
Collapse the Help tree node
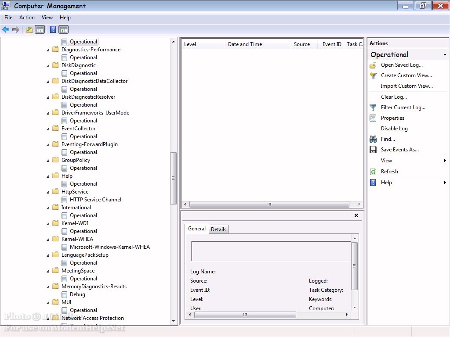point(48,176)
